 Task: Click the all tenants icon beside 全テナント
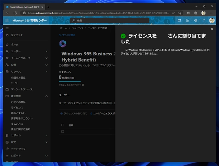(x=7, y=35)
